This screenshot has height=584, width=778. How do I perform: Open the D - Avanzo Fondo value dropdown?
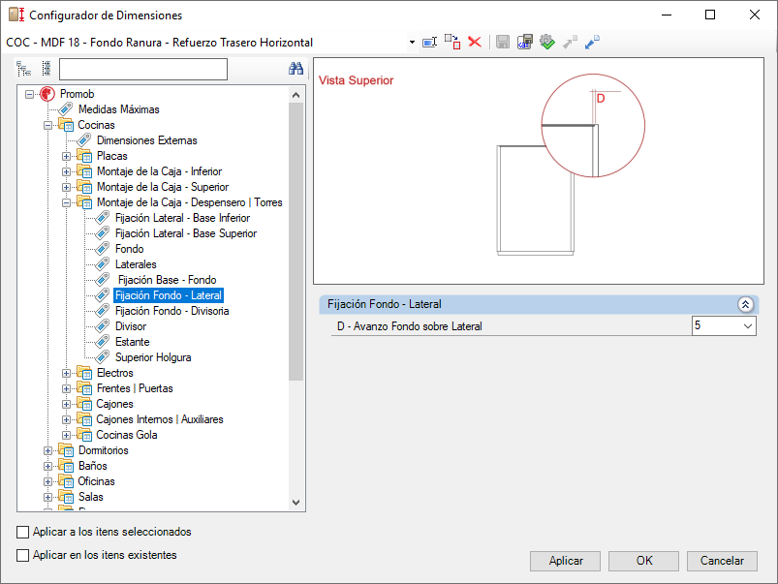click(x=748, y=326)
